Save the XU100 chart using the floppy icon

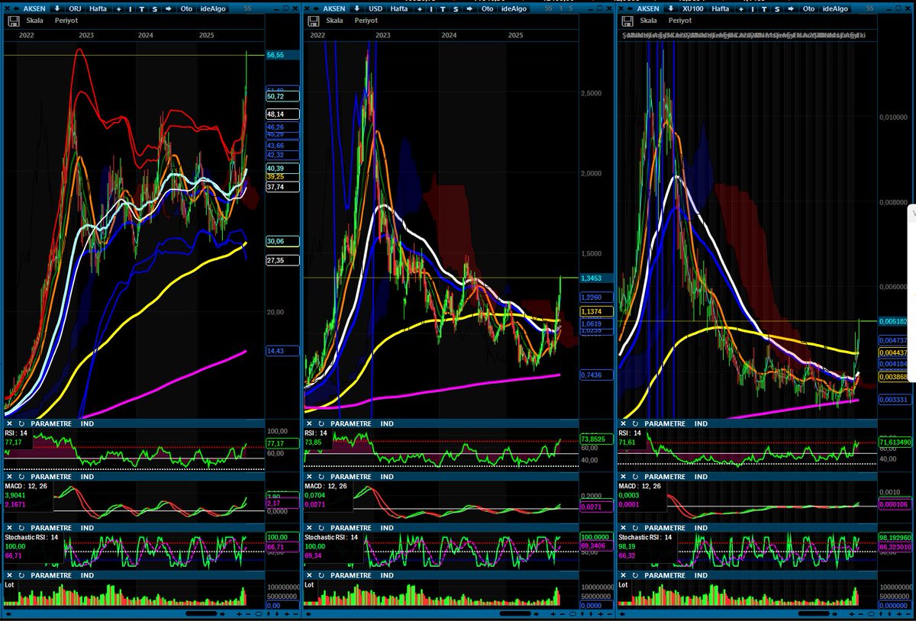coord(627,21)
